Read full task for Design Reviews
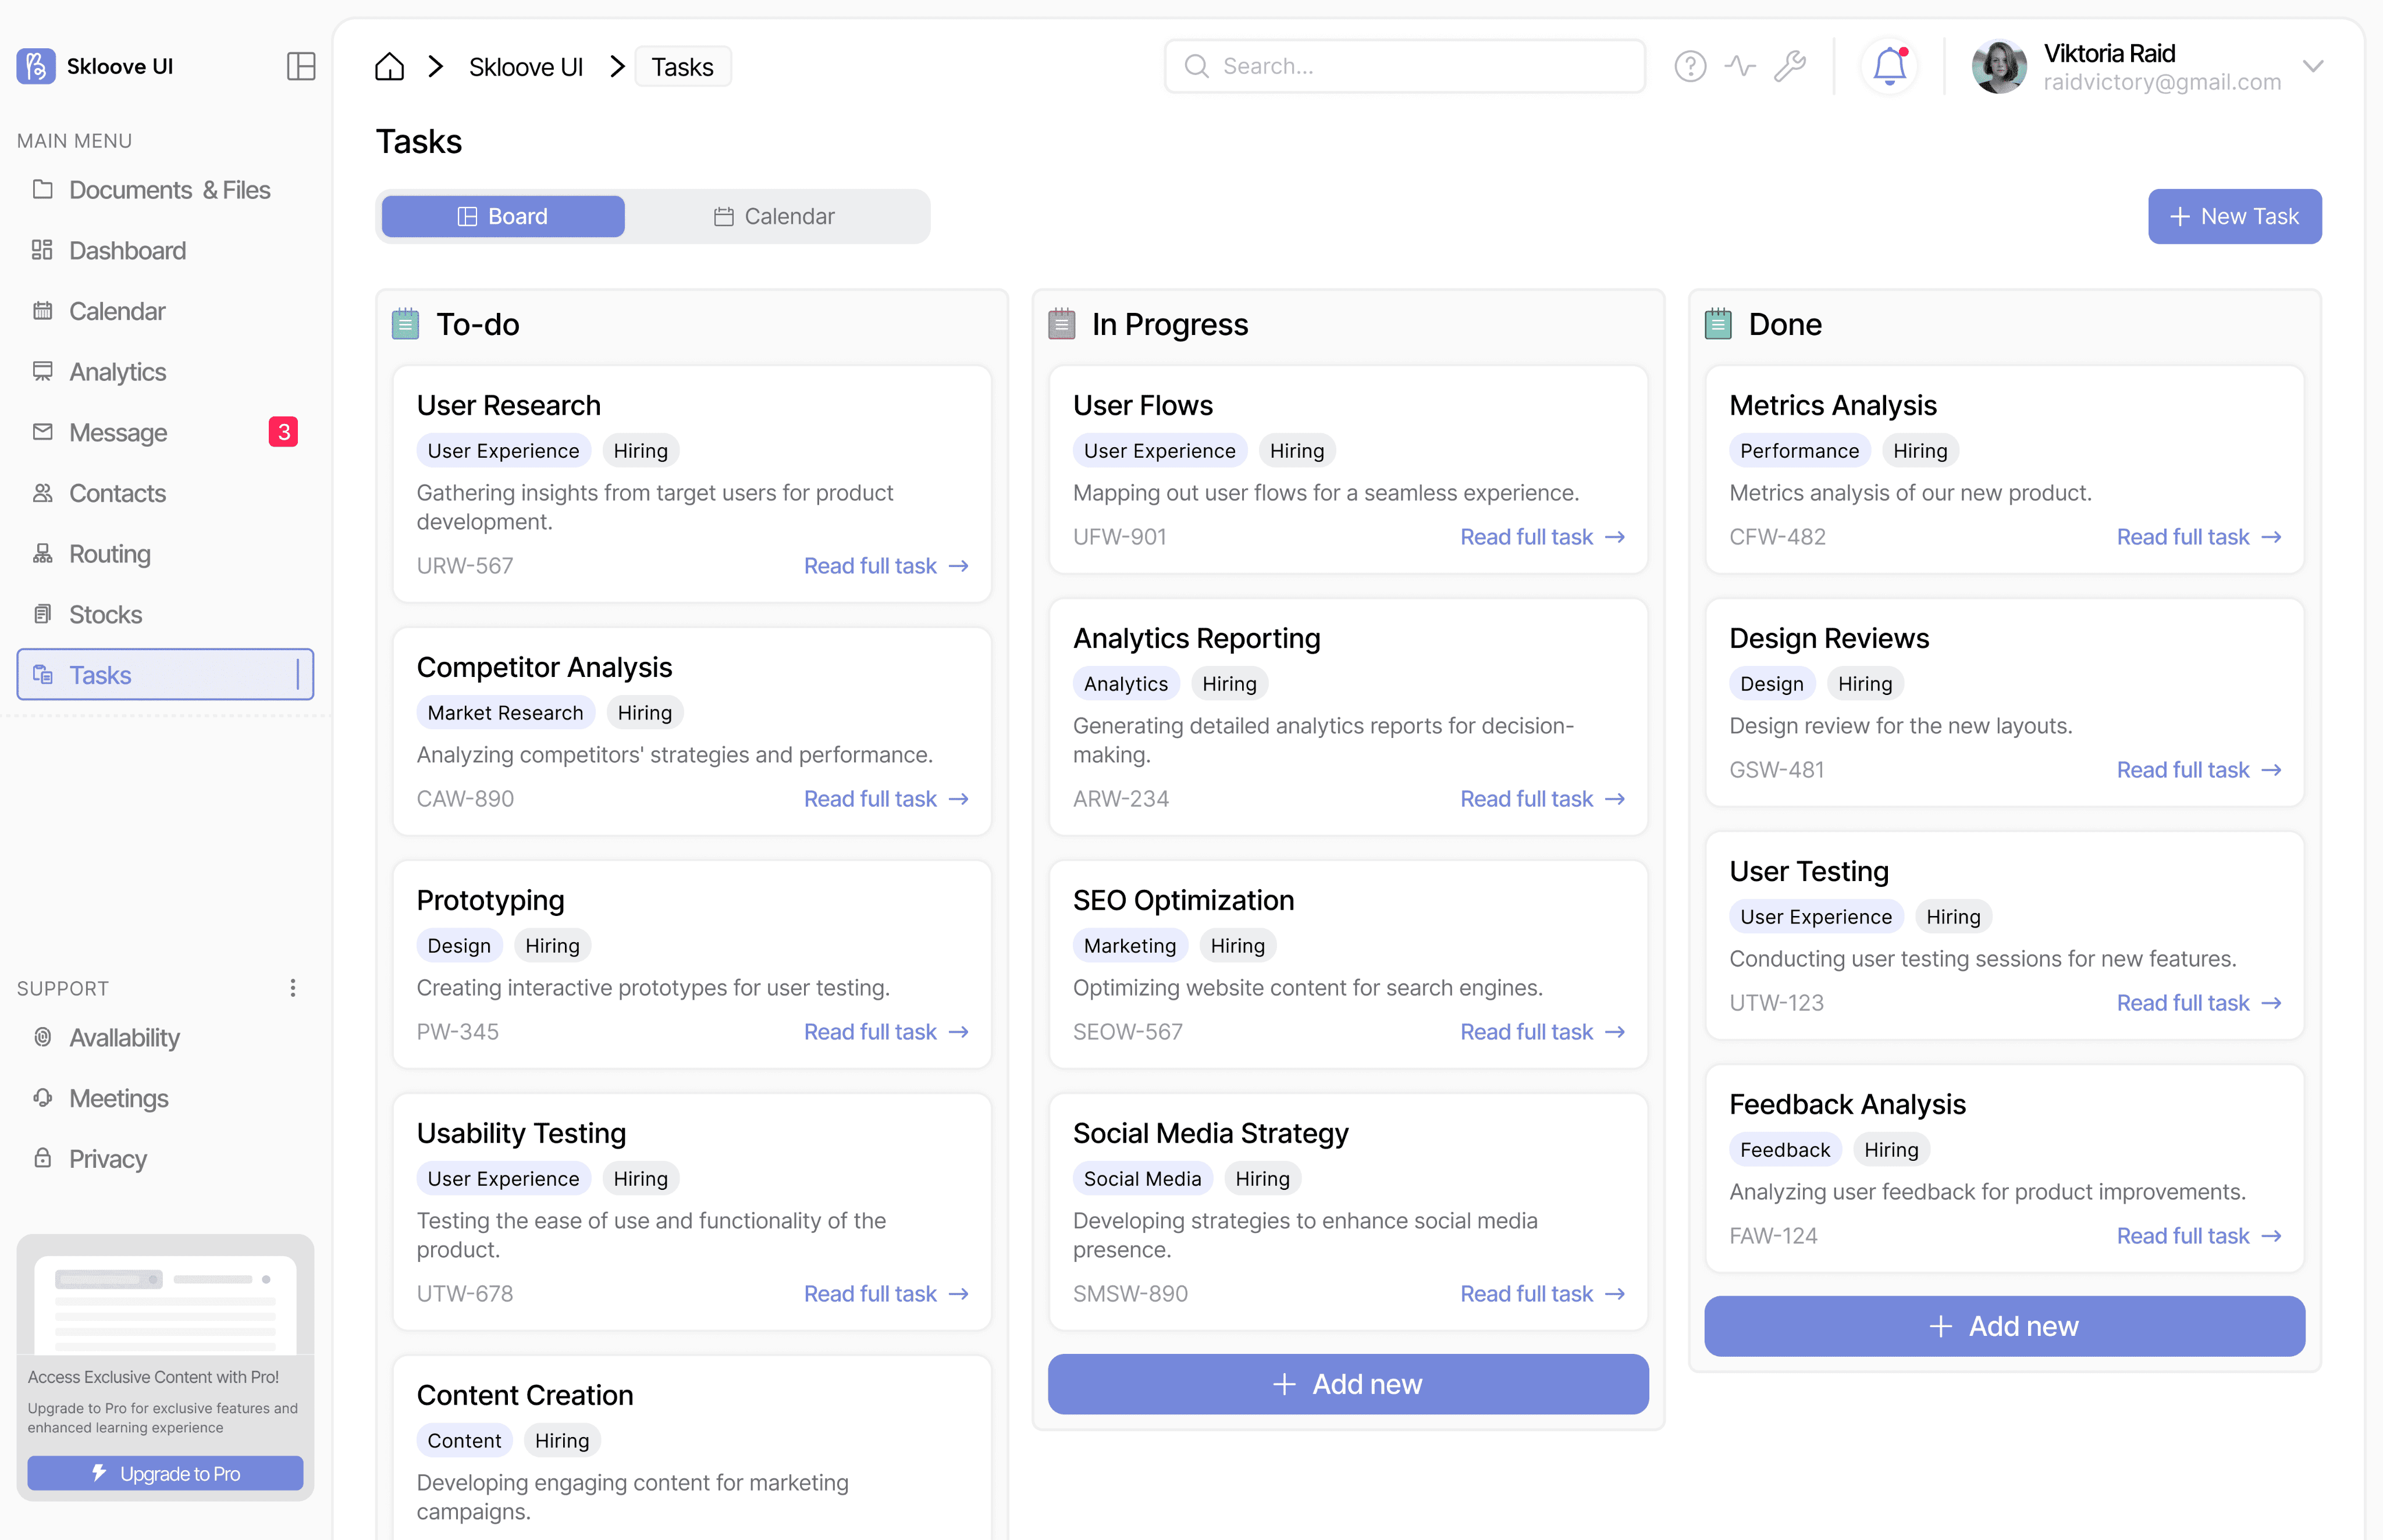 [x=2199, y=770]
